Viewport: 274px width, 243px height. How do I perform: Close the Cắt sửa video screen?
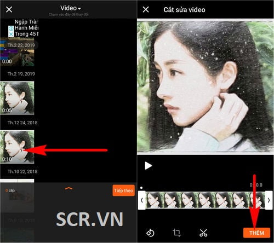(x=146, y=9)
